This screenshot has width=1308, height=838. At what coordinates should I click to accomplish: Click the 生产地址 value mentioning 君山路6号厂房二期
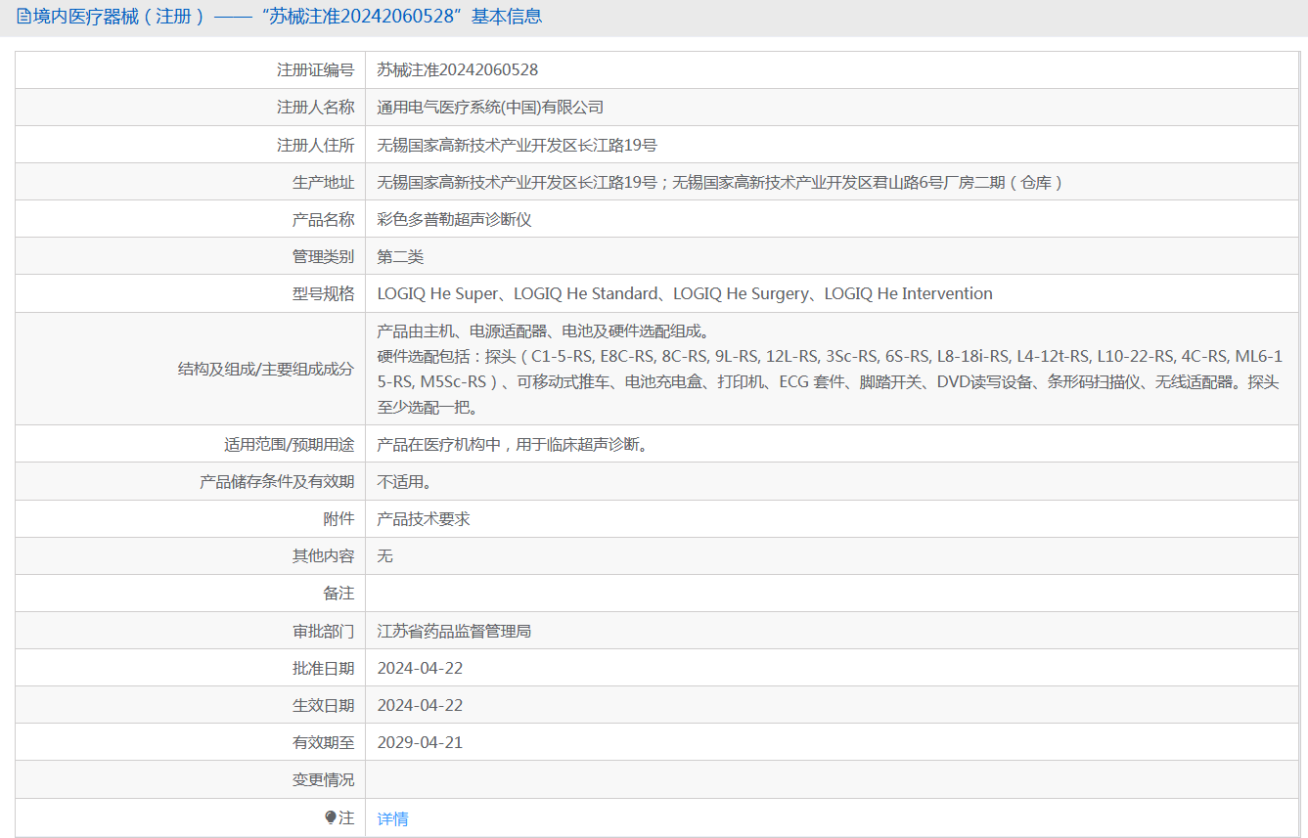pyautogui.click(x=720, y=182)
